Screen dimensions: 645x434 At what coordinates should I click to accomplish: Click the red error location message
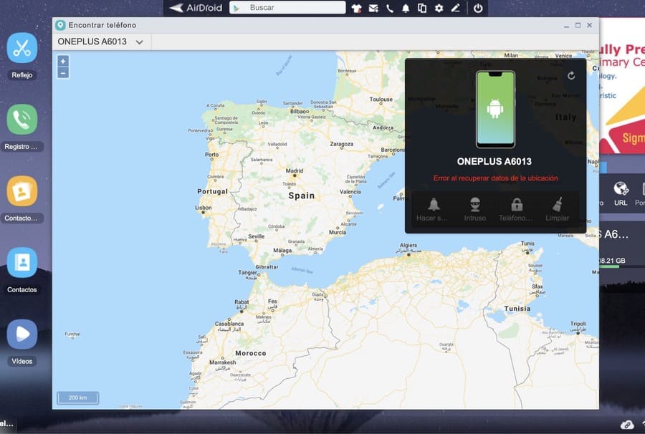click(x=495, y=178)
